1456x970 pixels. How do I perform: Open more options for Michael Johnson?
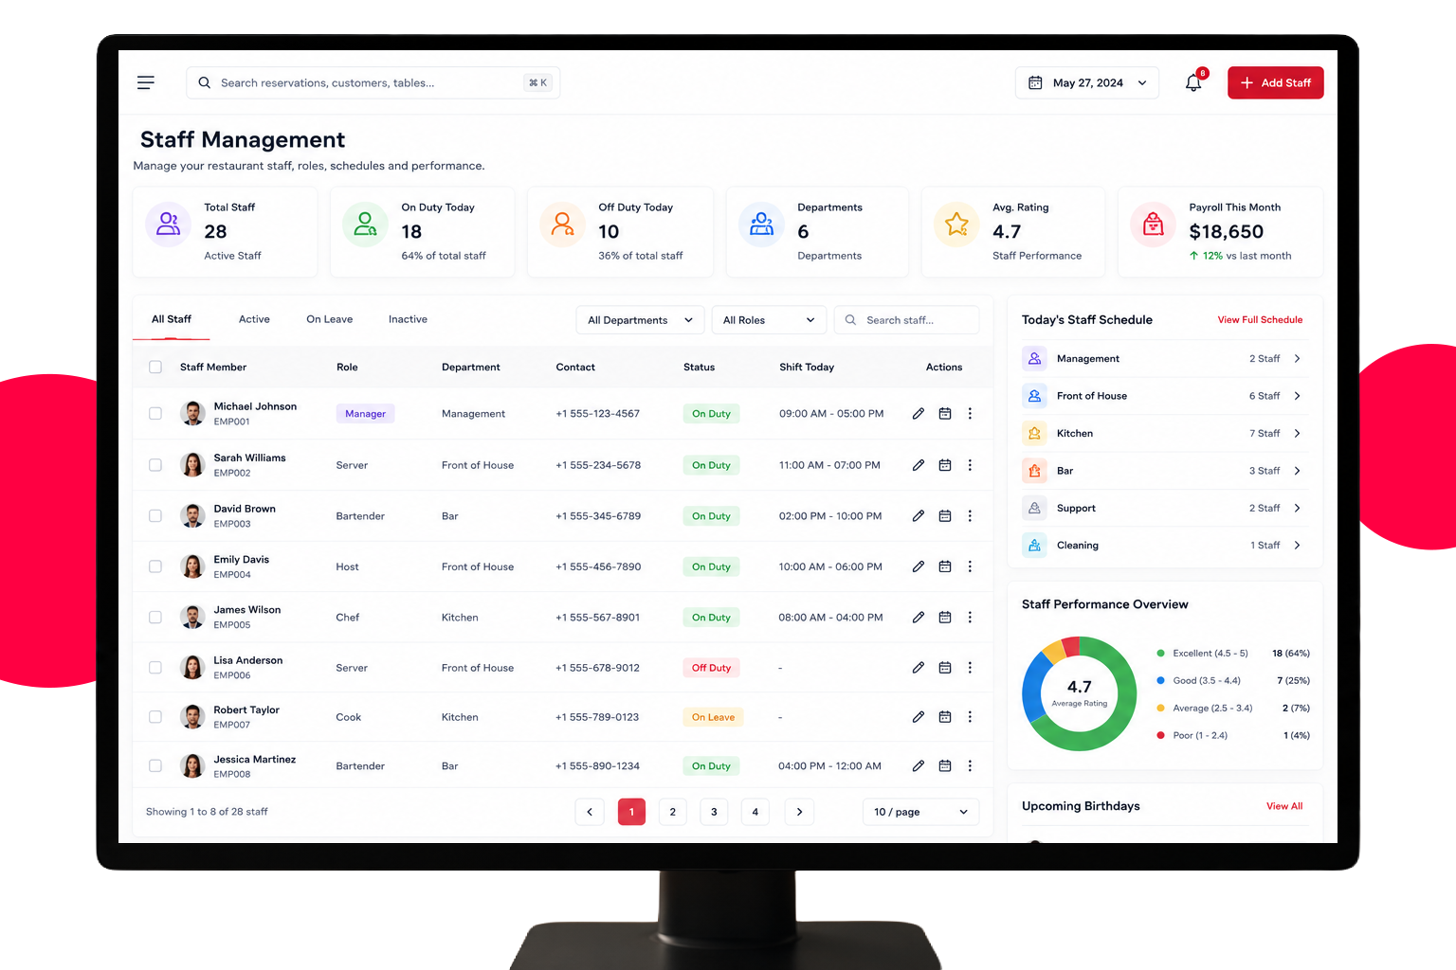pos(970,414)
